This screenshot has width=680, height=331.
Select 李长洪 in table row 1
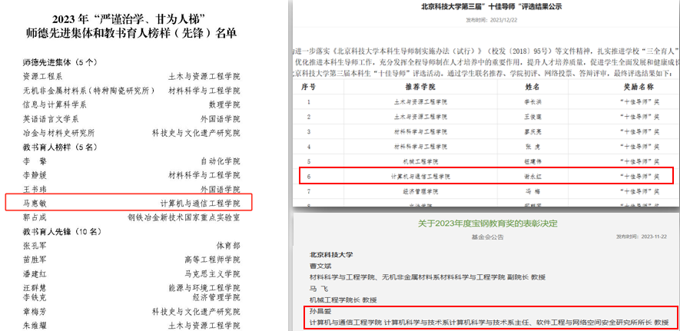click(532, 102)
